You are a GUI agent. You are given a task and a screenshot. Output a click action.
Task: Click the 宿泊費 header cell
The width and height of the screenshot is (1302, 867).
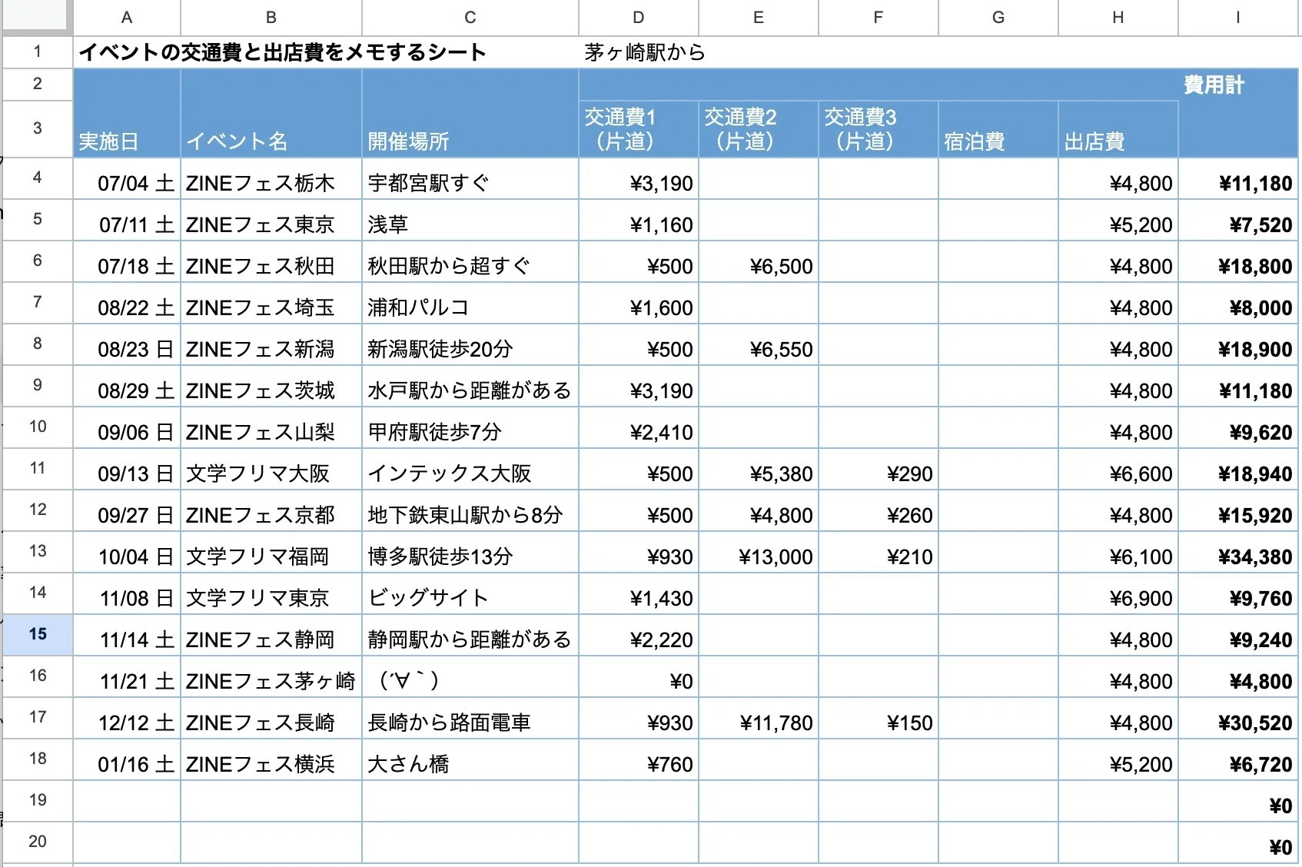(x=998, y=129)
